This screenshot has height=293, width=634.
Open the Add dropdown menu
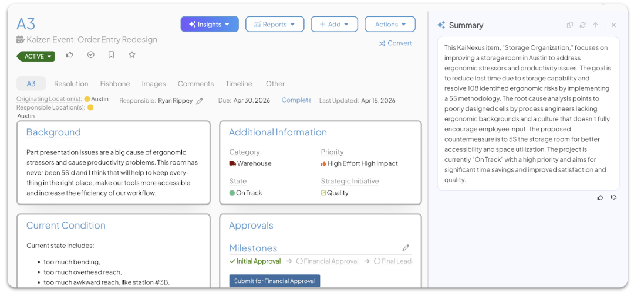tap(334, 24)
